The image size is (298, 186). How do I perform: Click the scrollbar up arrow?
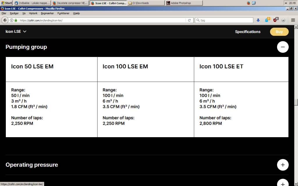click(296, 27)
